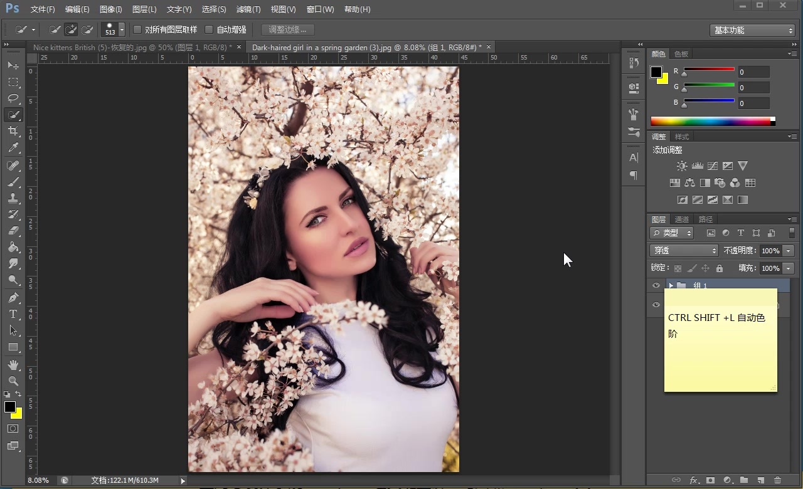
Task: Select the Paint Bucket tool
Action: coord(13,247)
